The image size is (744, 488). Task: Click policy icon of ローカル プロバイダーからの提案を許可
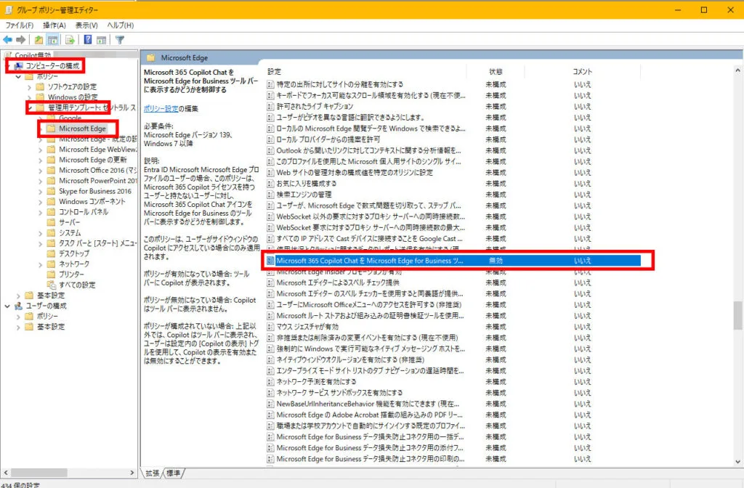tap(270, 139)
